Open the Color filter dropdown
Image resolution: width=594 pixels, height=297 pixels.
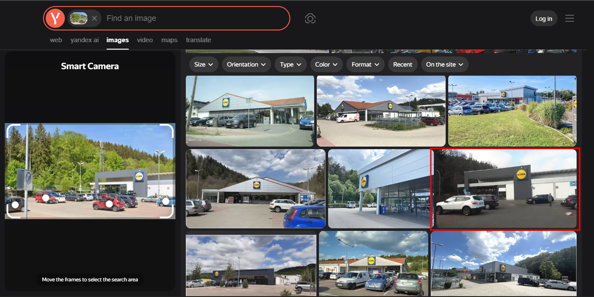pyautogui.click(x=326, y=64)
